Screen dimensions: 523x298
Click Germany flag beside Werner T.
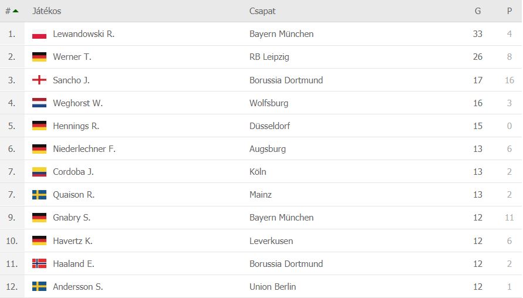[39, 57]
